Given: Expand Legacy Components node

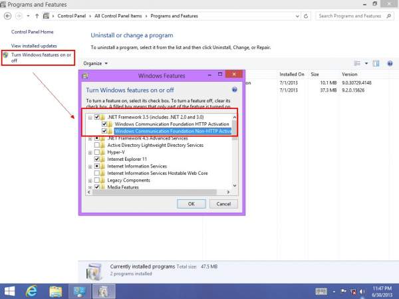Looking at the screenshot, I should point(90,181).
